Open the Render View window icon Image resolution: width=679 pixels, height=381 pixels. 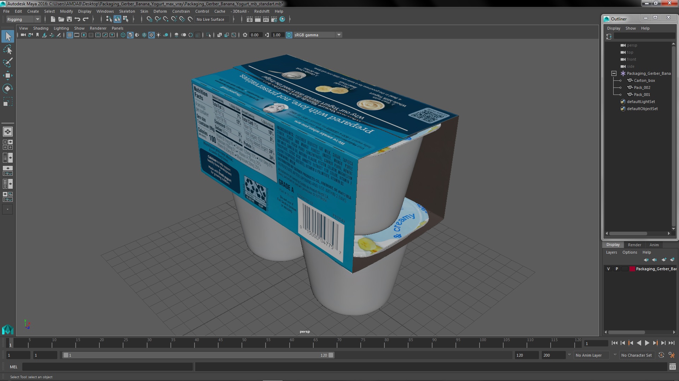tap(250, 19)
